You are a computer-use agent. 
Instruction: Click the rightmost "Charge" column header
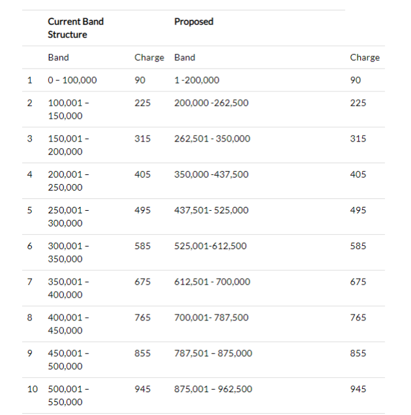click(x=365, y=57)
